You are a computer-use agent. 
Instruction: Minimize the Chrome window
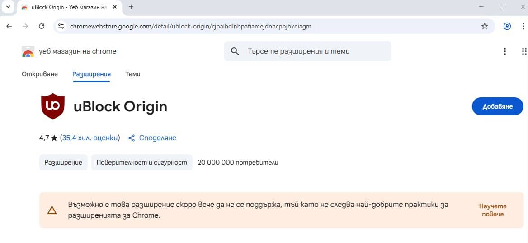[482, 7]
